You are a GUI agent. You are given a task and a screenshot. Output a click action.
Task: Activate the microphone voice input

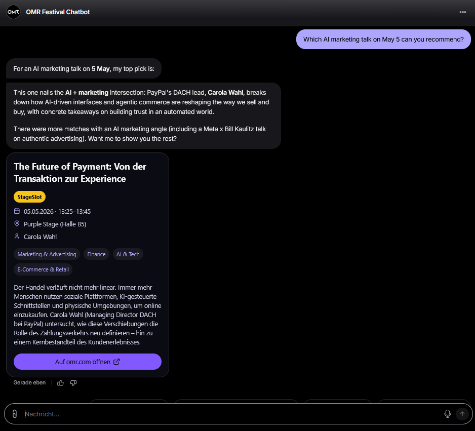448,414
